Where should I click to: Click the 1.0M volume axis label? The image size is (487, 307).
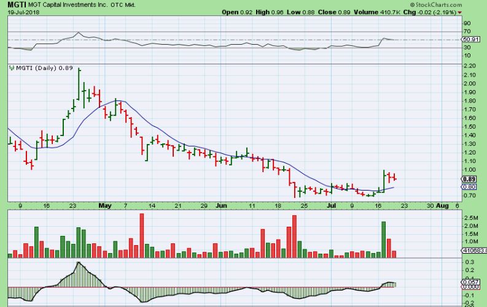[x=471, y=241]
